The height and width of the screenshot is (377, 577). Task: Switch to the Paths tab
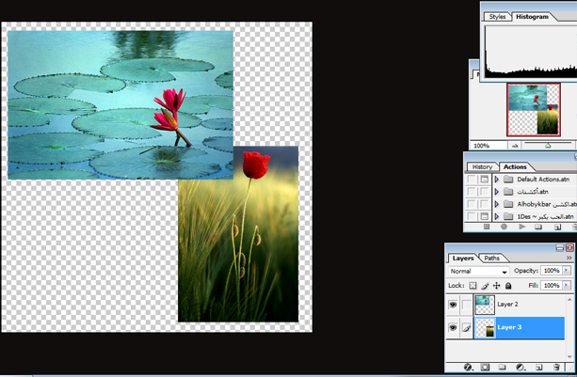point(492,258)
